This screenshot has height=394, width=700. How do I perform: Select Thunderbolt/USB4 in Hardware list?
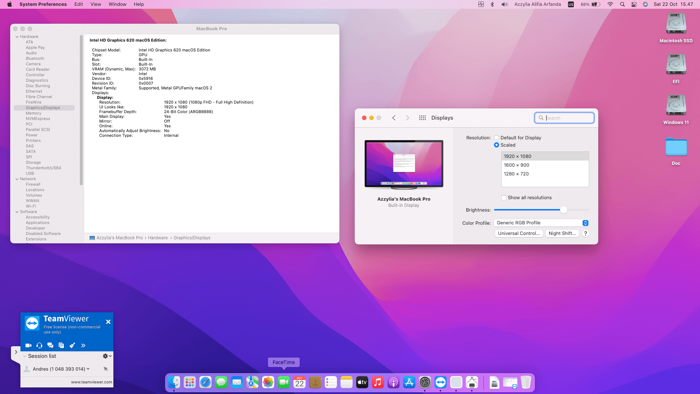coord(43,168)
